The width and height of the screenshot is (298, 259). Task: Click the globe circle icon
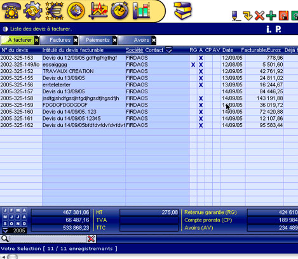76,11
